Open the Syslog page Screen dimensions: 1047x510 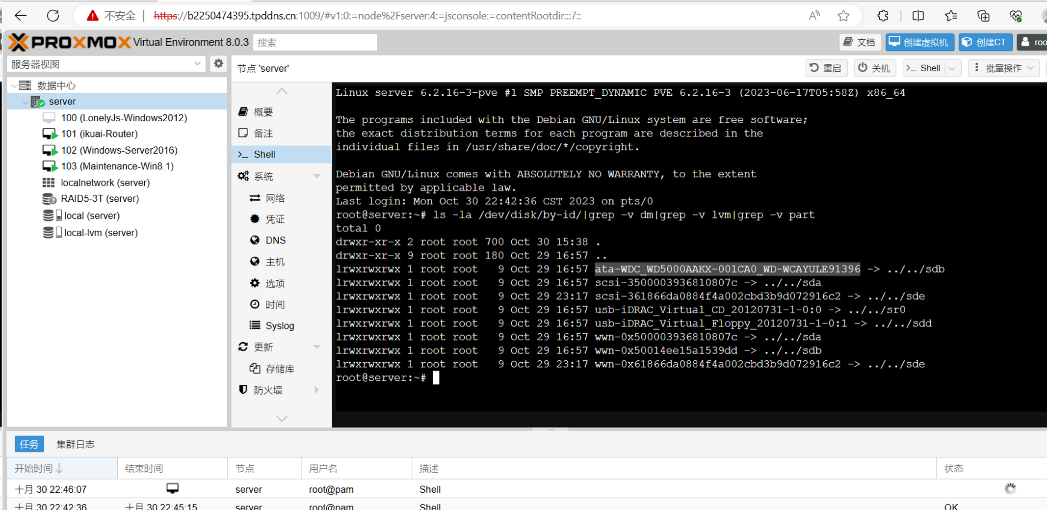click(x=279, y=326)
